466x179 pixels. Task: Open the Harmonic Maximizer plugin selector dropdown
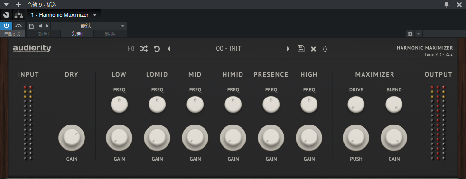click(x=64, y=15)
